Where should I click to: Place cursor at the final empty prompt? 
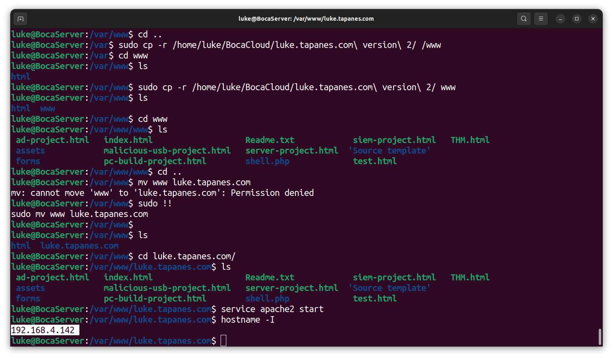223,341
